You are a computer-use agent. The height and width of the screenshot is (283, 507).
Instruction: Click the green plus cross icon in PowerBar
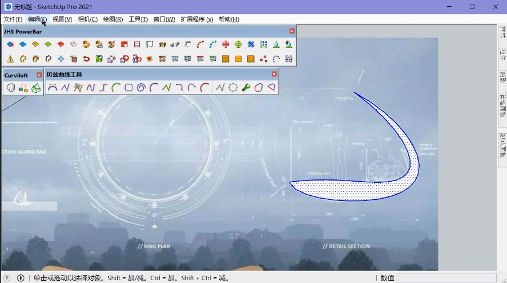pos(238,44)
